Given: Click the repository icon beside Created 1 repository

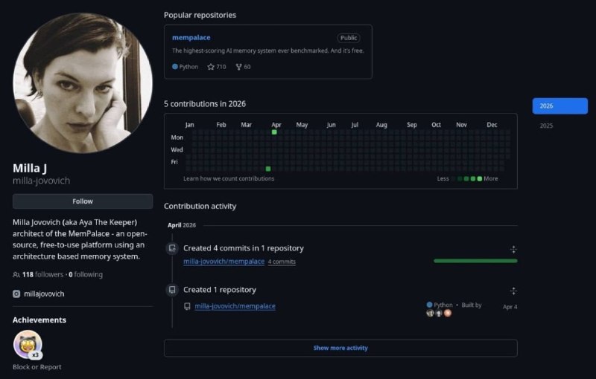Looking at the screenshot, I should 172,290.
